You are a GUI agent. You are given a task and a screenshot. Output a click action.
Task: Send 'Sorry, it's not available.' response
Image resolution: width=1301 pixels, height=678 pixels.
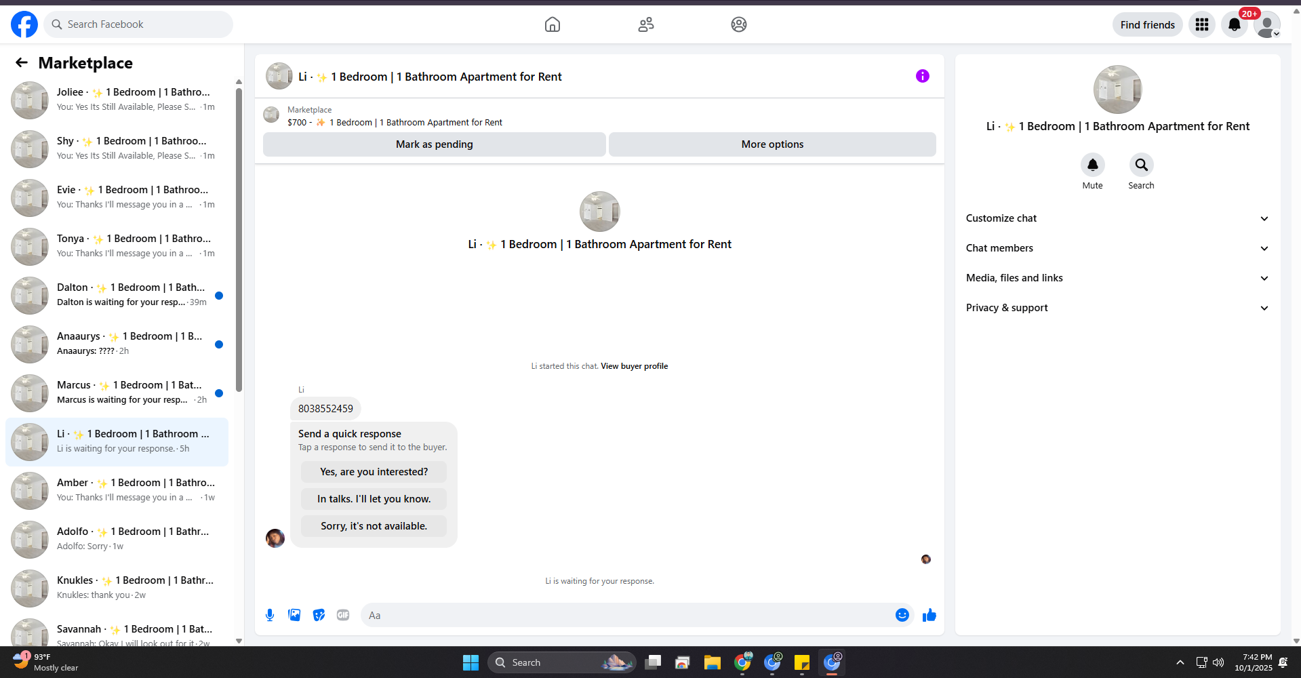point(374,526)
